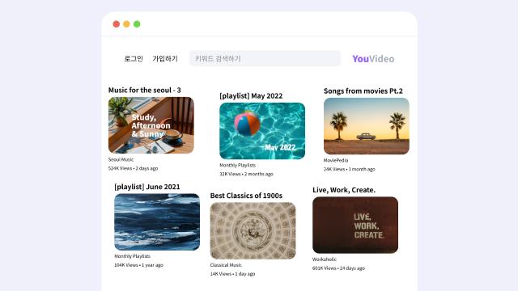
Task: Click the 524K Views • 2 days ago text
Action: 133,169
